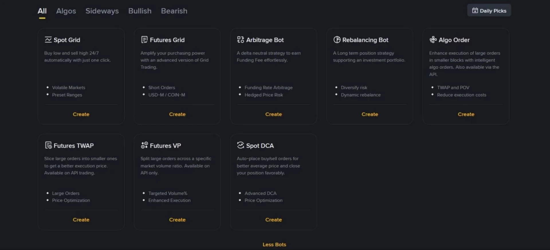Open the Sideways tab
Screen dimensions: 550x250
coord(102,11)
